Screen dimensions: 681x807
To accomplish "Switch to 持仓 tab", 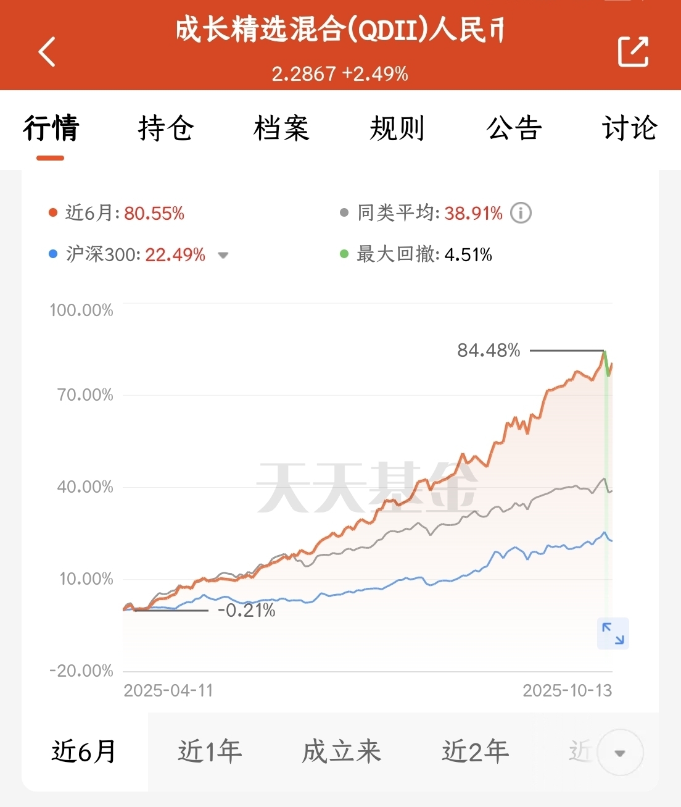I will pyautogui.click(x=166, y=128).
